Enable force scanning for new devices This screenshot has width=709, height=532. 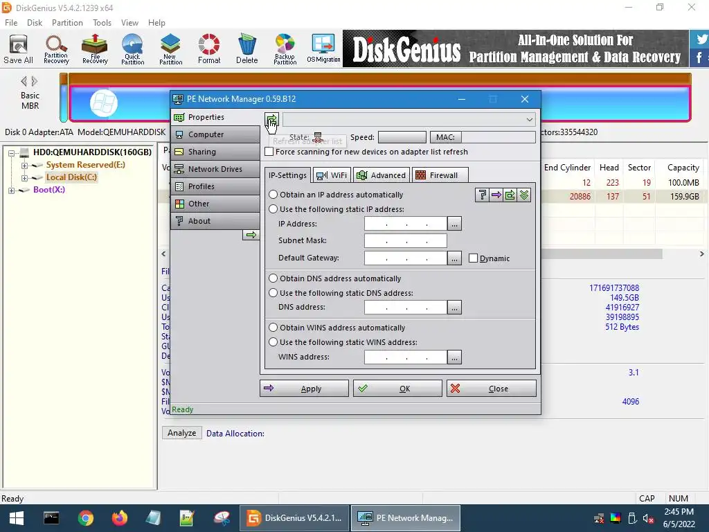click(x=269, y=152)
